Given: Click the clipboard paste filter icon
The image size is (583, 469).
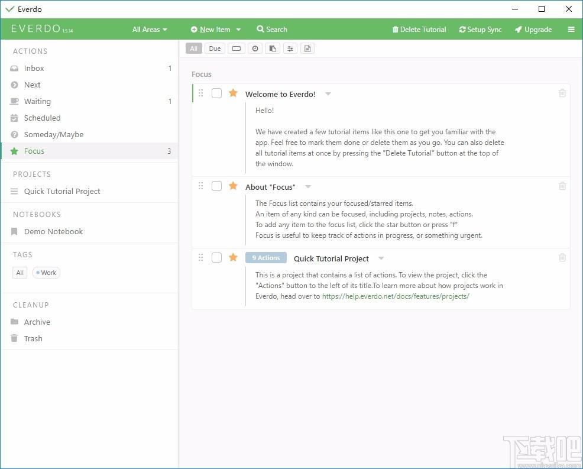Looking at the screenshot, I should point(273,48).
